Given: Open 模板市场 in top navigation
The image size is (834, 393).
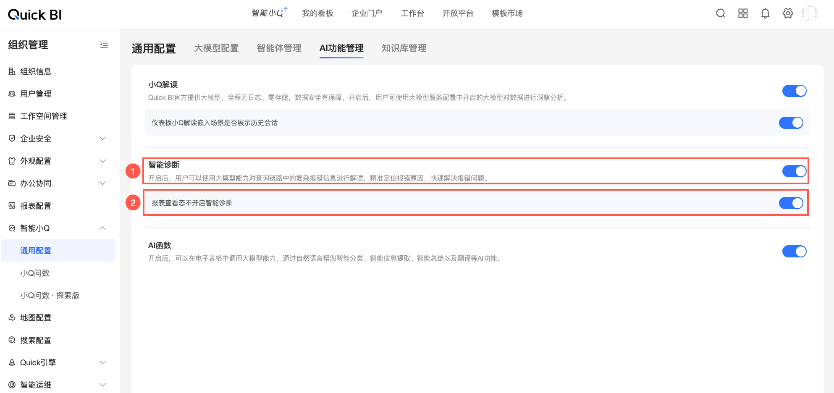Looking at the screenshot, I should (507, 13).
